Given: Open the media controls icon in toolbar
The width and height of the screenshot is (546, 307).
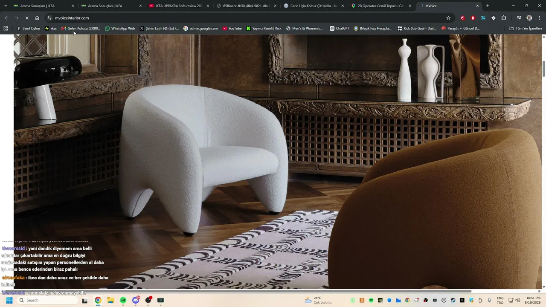Looking at the screenshot, I should [x=519, y=18].
